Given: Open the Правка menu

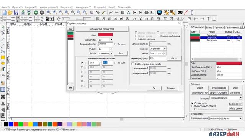Looking at the screenshot, I should pyautogui.click(x=17, y=7).
